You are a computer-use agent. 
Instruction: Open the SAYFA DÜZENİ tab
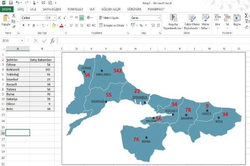52,9
